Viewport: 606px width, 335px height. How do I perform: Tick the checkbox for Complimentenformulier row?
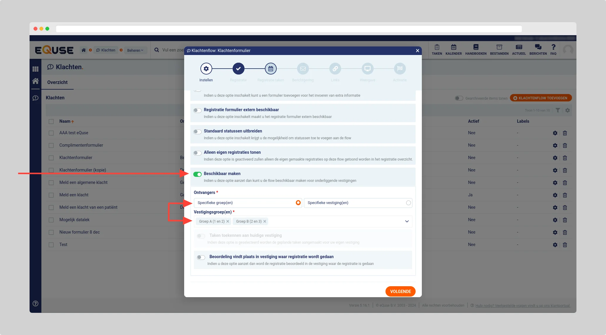[51, 145]
